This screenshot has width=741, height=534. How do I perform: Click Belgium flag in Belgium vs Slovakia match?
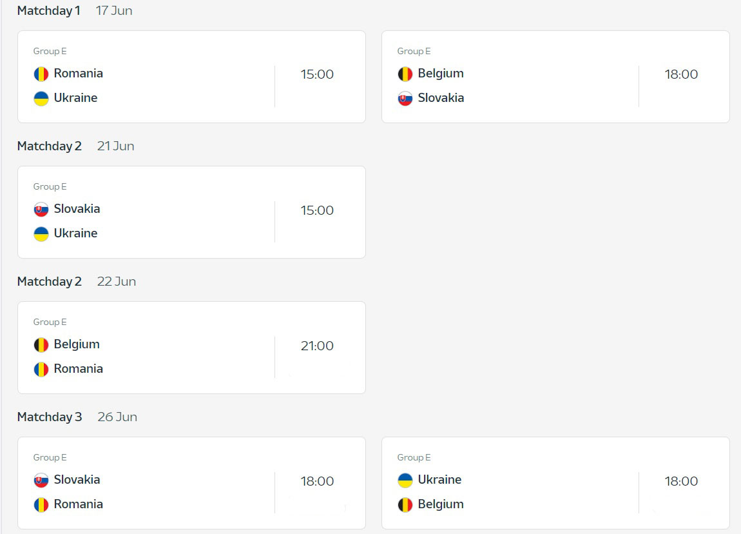point(405,74)
